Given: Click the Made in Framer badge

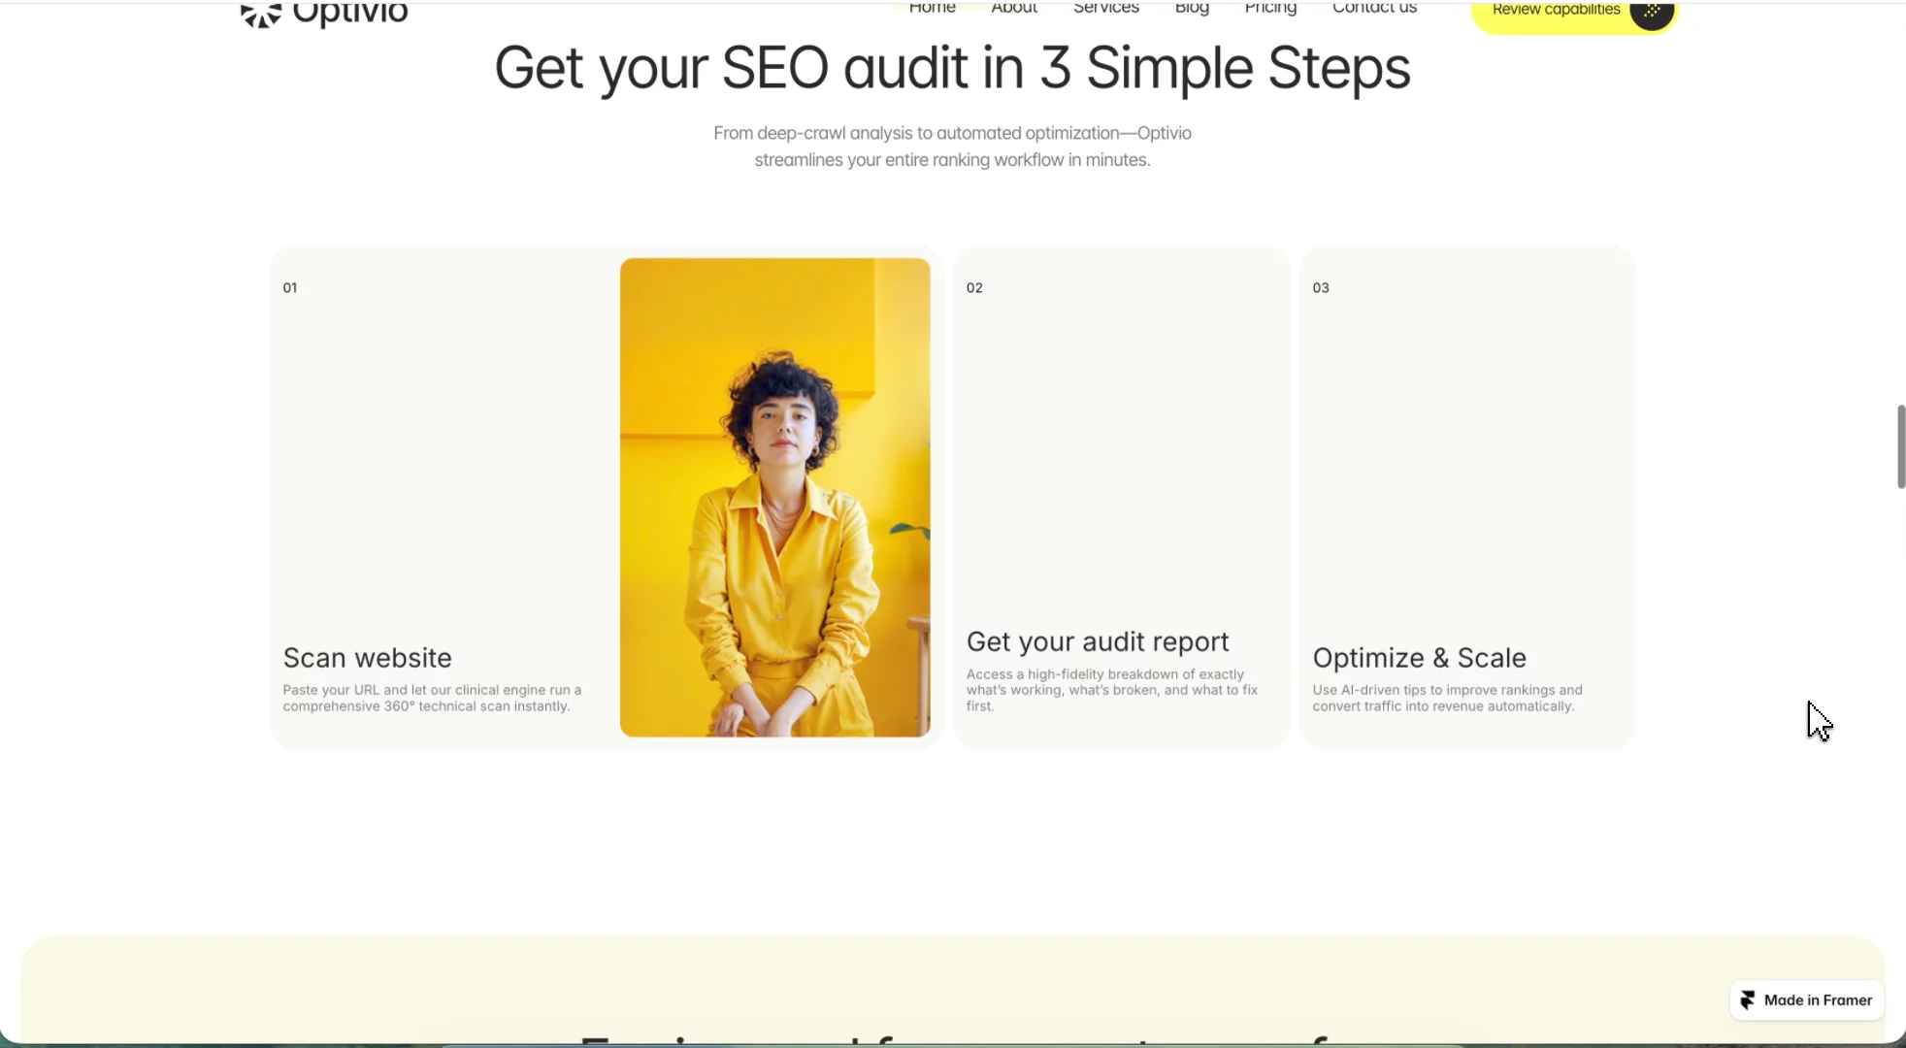Looking at the screenshot, I should point(1807,1000).
